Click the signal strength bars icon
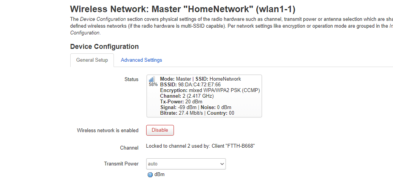 [152, 79]
